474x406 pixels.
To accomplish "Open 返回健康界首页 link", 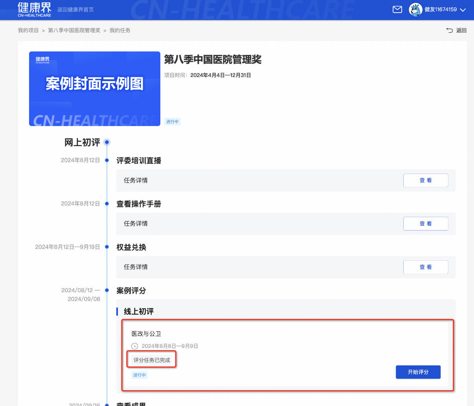I will (x=75, y=9).
